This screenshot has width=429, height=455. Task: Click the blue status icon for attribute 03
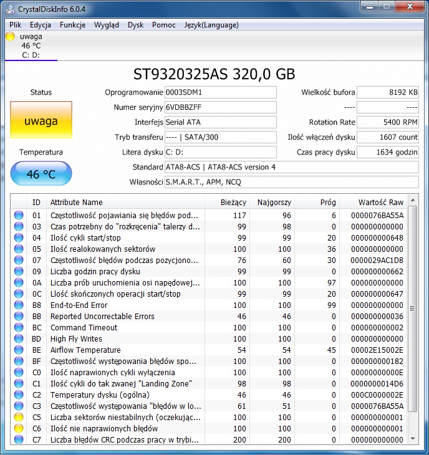click(x=19, y=226)
